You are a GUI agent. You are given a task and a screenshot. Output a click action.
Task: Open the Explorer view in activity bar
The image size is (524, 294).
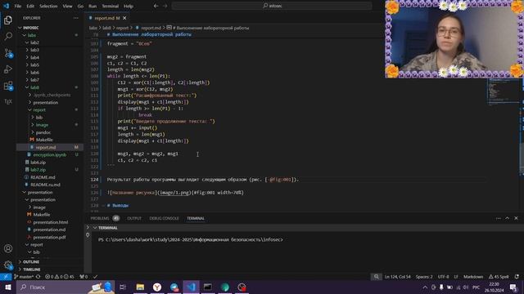pos(8,20)
